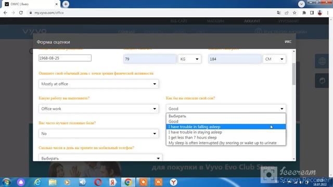This screenshot has height=187, width=333.
Task: Edit the birth date field 1968-08-25
Action: point(65,58)
